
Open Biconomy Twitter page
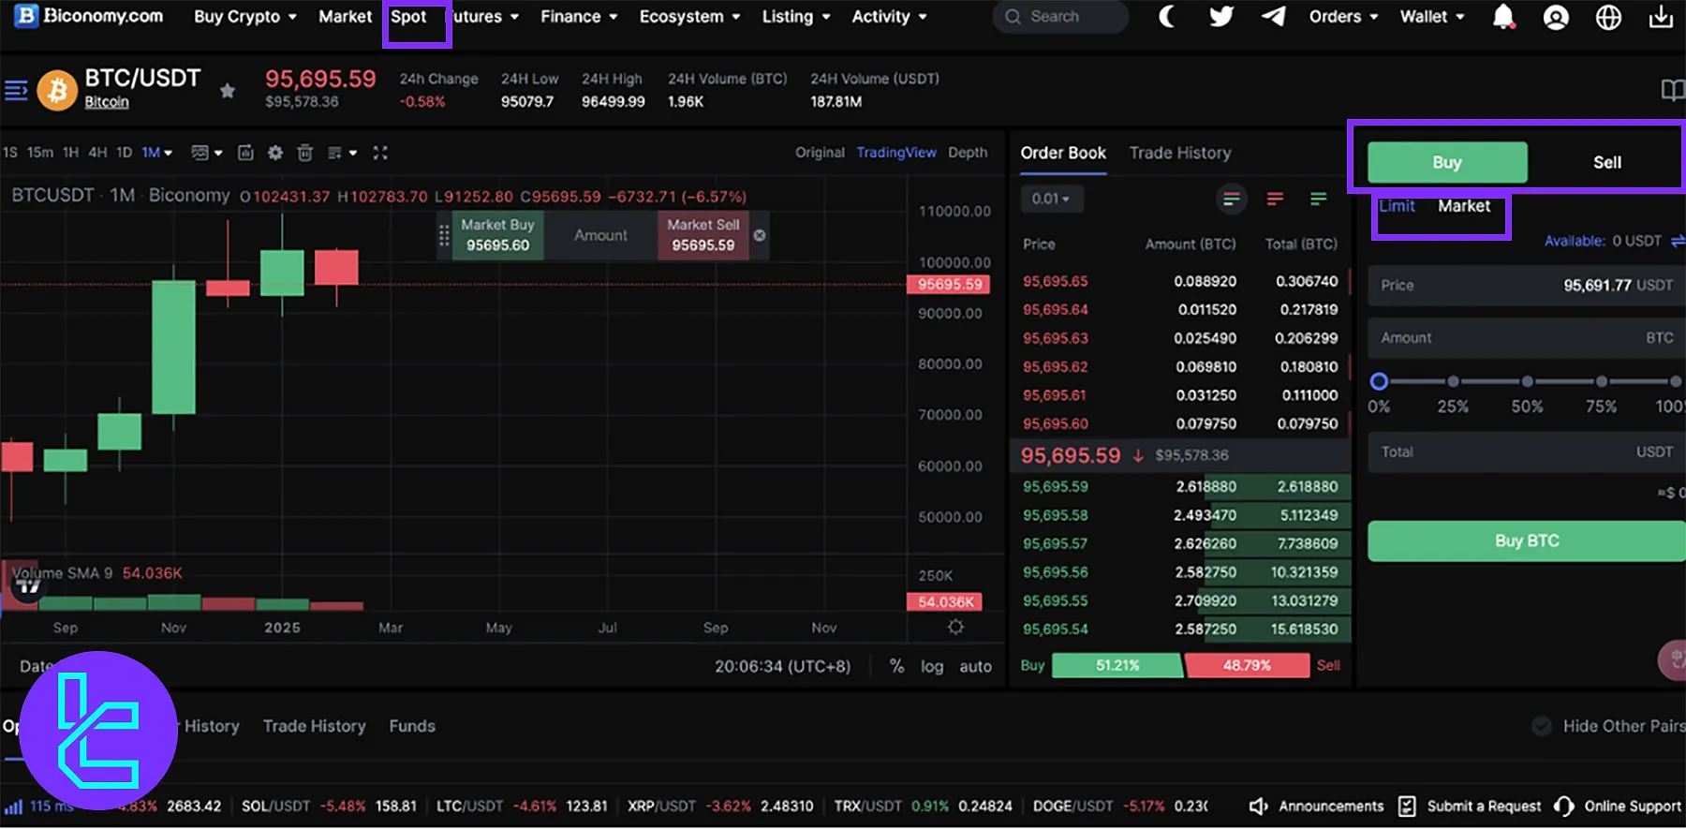click(x=1220, y=16)
